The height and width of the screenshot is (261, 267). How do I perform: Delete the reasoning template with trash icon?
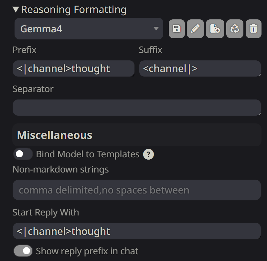click(x=253, y=29)
